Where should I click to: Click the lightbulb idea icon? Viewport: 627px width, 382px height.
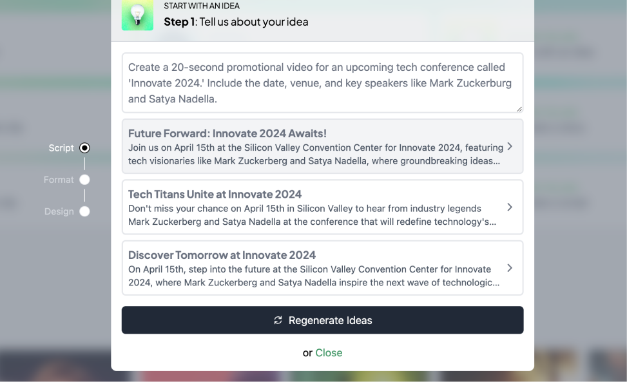[137, 15]
